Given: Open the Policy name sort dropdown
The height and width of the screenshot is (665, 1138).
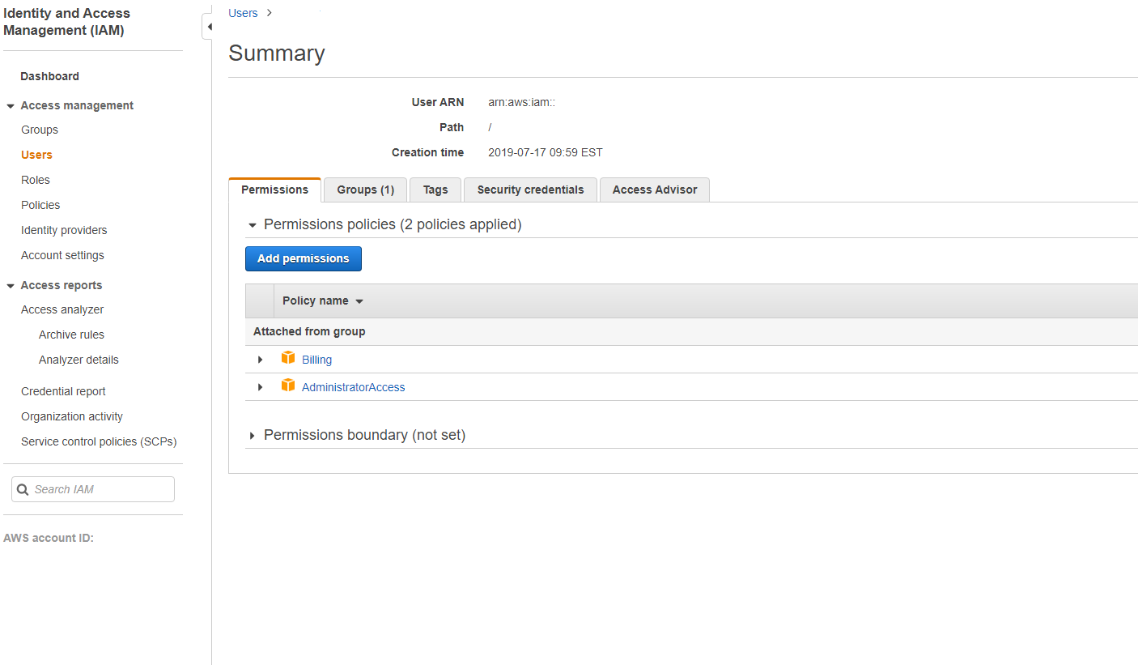Looking at the screenshot, I should tap(359, 301).
